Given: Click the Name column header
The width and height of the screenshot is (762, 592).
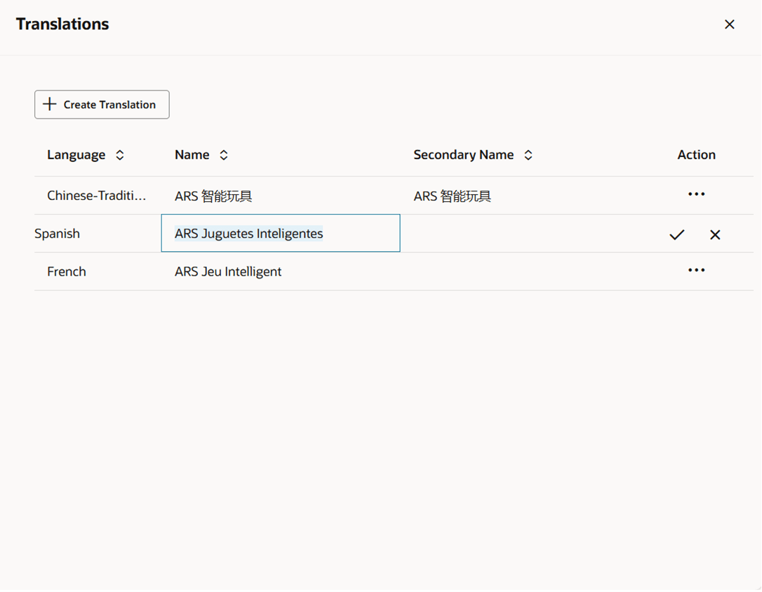Looking at the screenshot, I should click(x=192, y=155).
